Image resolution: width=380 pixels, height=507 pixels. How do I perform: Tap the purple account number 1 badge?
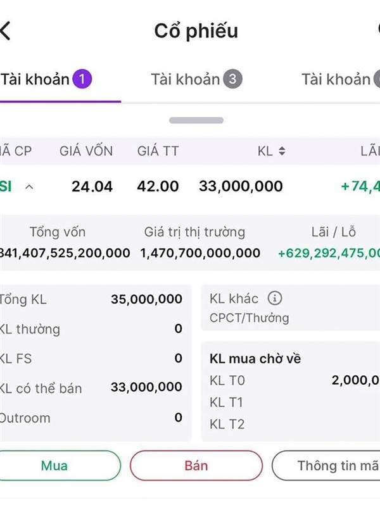pyautogui.click(x=82, y=79)
